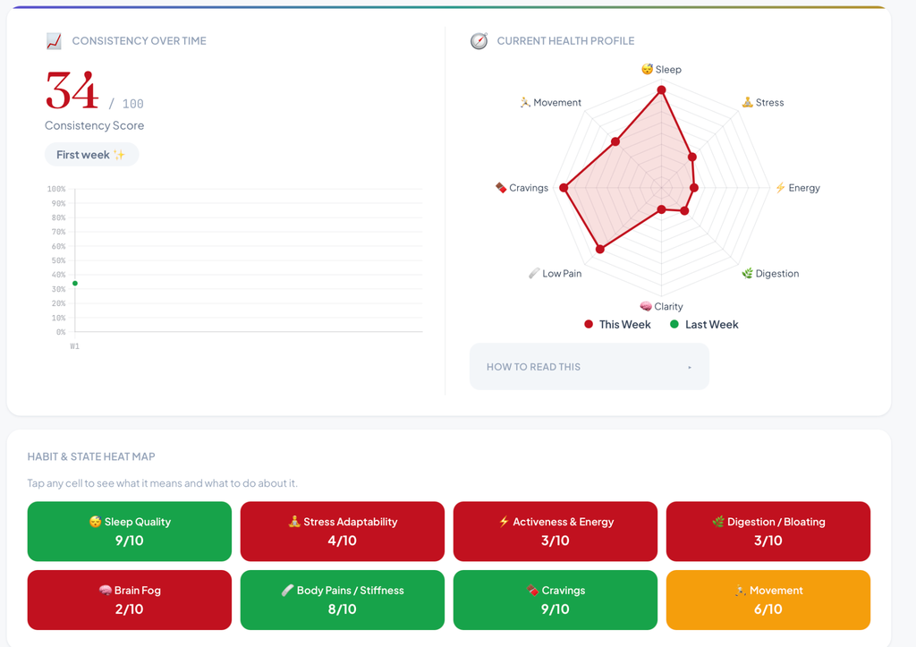
Task: Open the Sleep Quality 9/10 cell
Action: click(x=129, y=532)
